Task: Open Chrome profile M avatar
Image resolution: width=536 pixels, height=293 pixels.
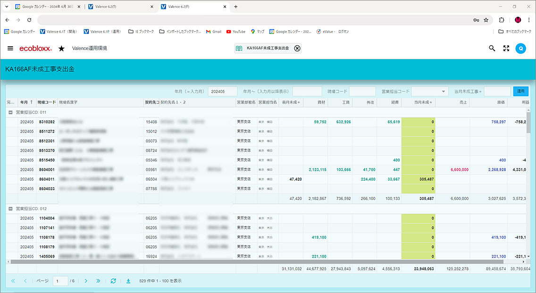Action: tap(518, 20)
